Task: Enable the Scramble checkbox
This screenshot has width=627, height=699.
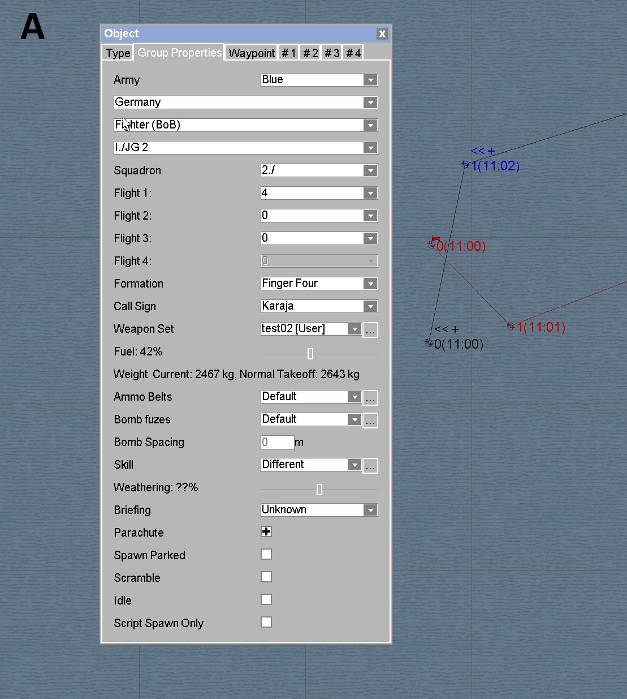Action: 266,577
